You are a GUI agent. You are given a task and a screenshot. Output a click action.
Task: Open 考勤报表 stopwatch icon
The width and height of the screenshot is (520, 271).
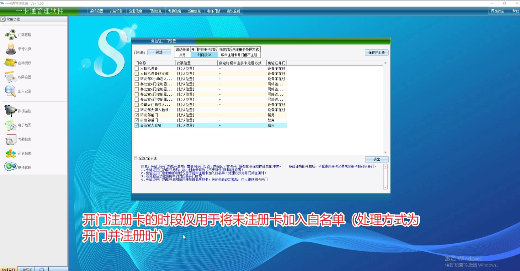click(x=11, y=139)
